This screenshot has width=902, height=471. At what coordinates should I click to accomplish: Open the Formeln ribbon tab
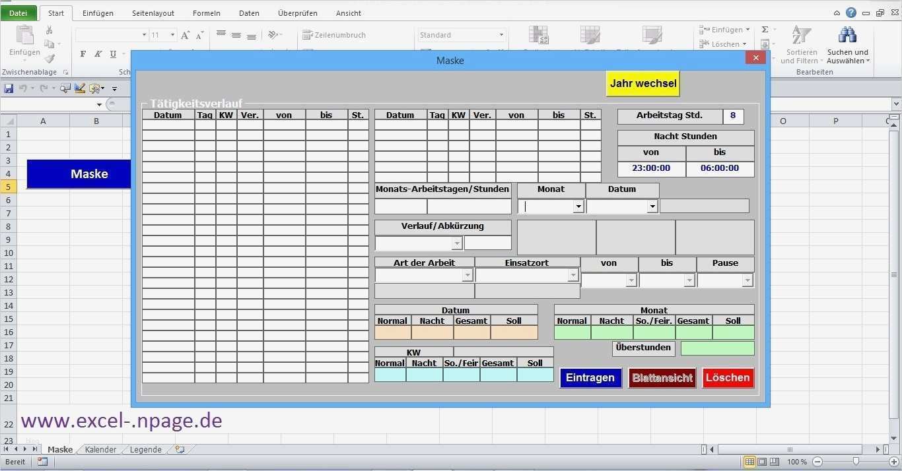(x=206, y=13)
